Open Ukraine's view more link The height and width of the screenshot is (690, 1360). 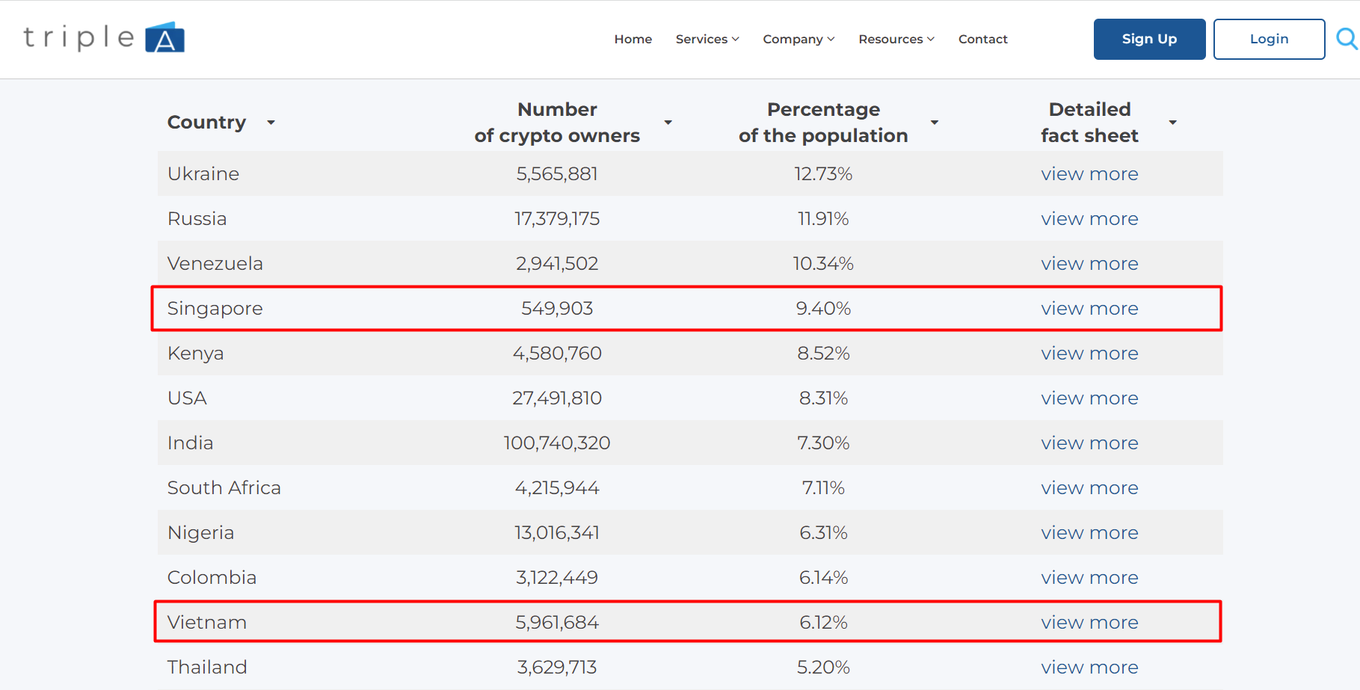click(x=1089, y=174)
